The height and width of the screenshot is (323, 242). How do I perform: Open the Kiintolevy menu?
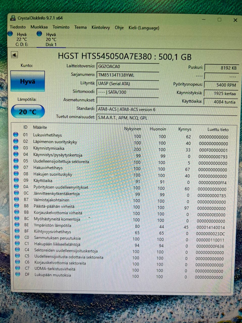pyautogui.click(x=101, y=28)
